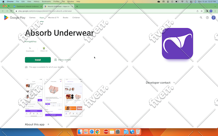Open the Books tab

pyautogui.click(x=65, y=18)
